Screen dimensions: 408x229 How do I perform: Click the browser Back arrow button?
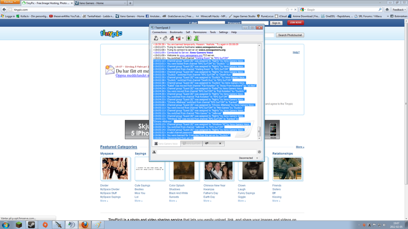(x=4, y=10)
